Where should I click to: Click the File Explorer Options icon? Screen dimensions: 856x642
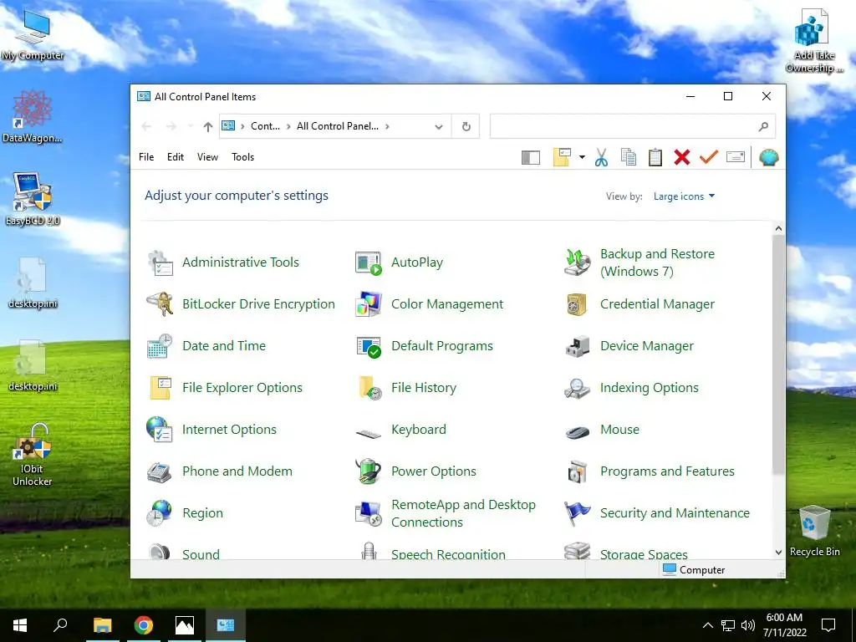pyautogui.click(x=160, y=388)
